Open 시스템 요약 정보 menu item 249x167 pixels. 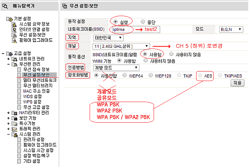[x=34, y=24]
